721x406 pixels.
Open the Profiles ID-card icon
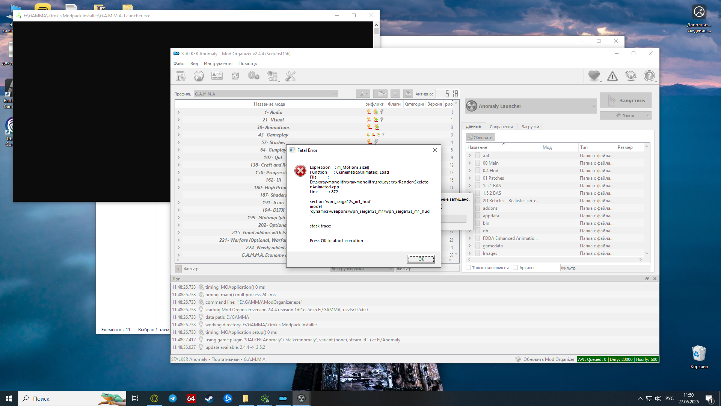217,76
